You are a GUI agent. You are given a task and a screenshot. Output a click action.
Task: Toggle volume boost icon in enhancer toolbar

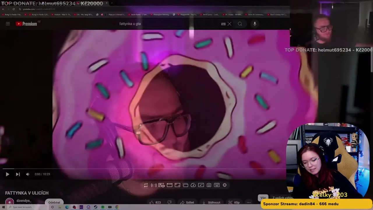pyautogui.click(x=154, y=185)
